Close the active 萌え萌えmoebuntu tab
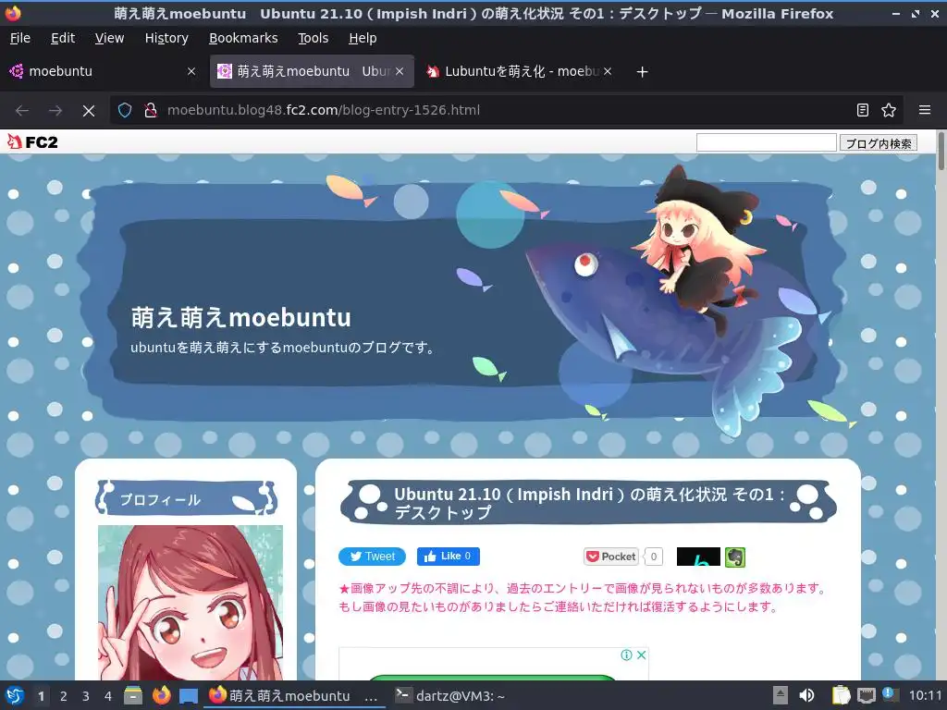Screen dimensions: 947x710 tap(400, 71)
